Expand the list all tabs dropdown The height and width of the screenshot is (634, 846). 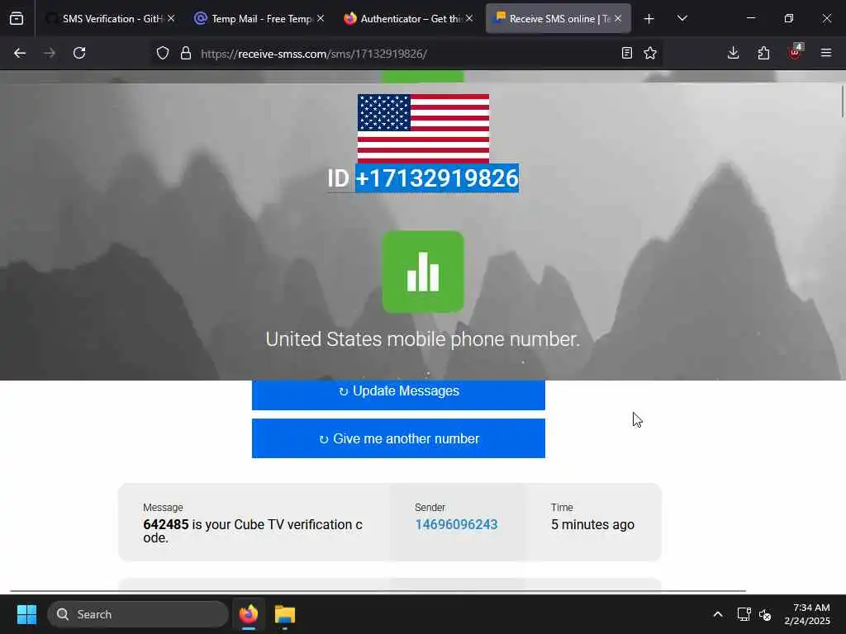(682, 19)
